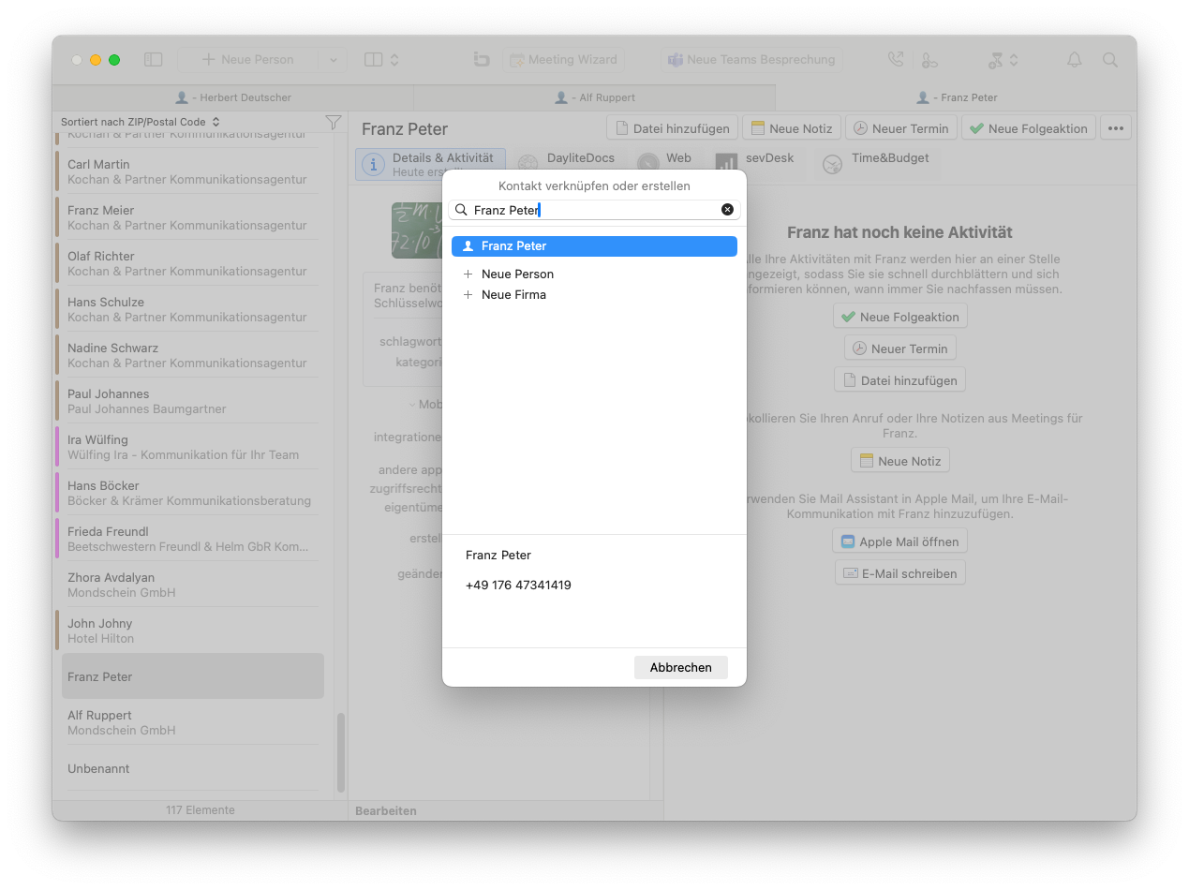Open notifications bell icon
The height and width of the screenshot is (890, 1189).
(x=1075, y=60)
